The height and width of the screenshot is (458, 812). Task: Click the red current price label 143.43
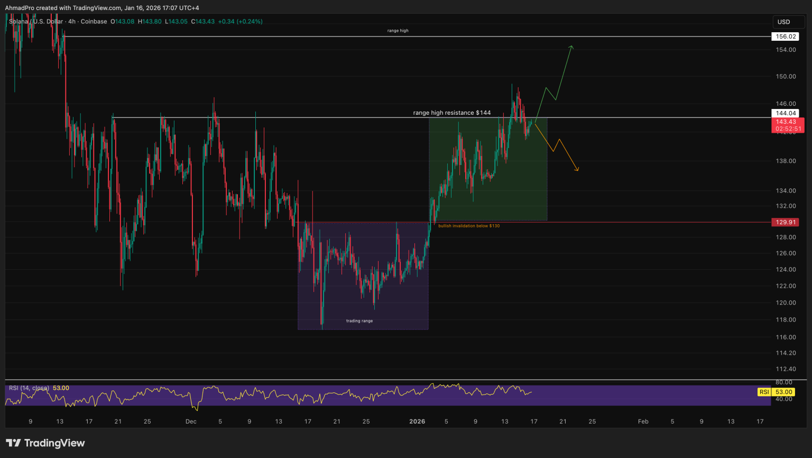point(786,122)
